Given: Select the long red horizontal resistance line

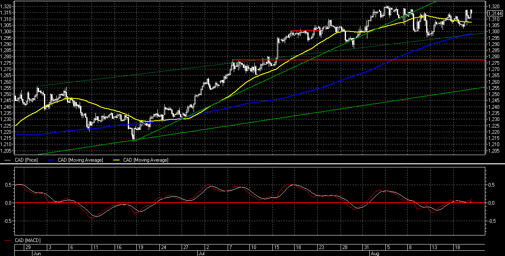Looking at the screenshot, I should (x=370, y=60).
